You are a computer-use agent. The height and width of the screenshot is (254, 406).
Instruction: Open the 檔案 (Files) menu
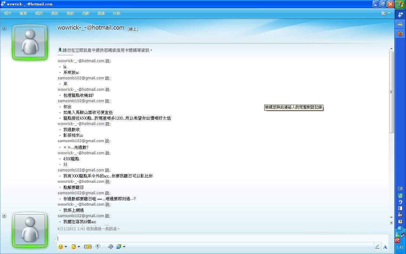point(23,13)
